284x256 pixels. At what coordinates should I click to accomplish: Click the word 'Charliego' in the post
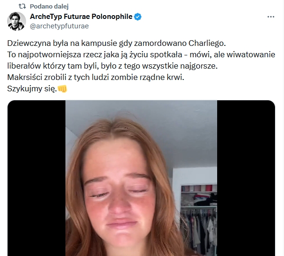pos(207,43)
